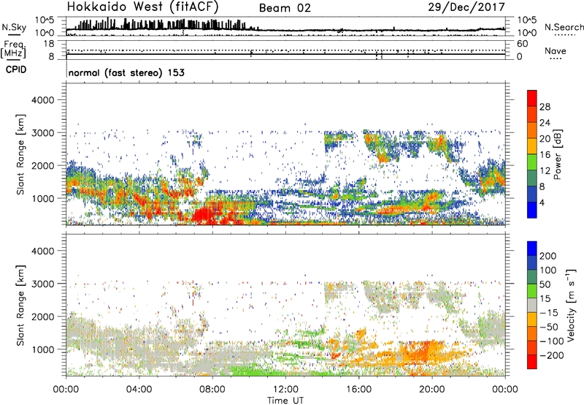This screenshot has height=405, width=584.
Task: Click the '16:00' time tick label
Action: 358,390
